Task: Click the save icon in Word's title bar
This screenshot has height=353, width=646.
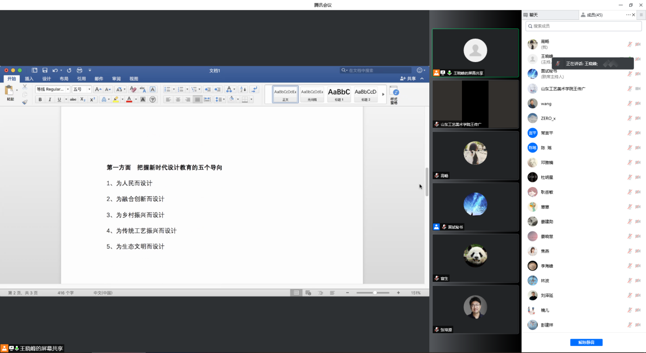Action: click(45, 70)
